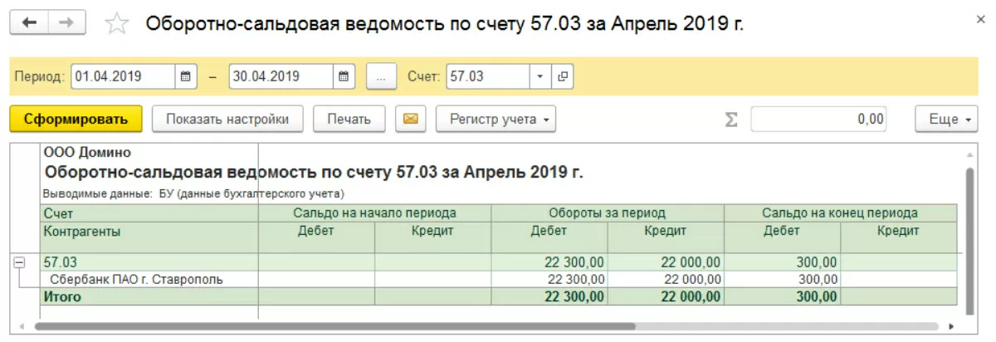Open calendar for period start date

pos(186,76)
